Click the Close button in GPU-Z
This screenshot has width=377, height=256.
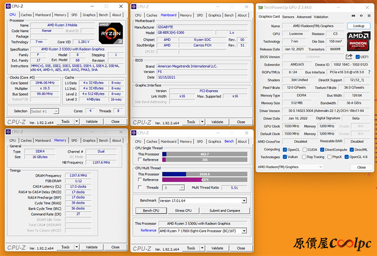(x=361, y=167)
